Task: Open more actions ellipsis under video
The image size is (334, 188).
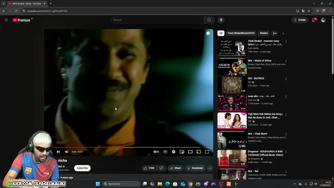Action: (x=210, y=168)
